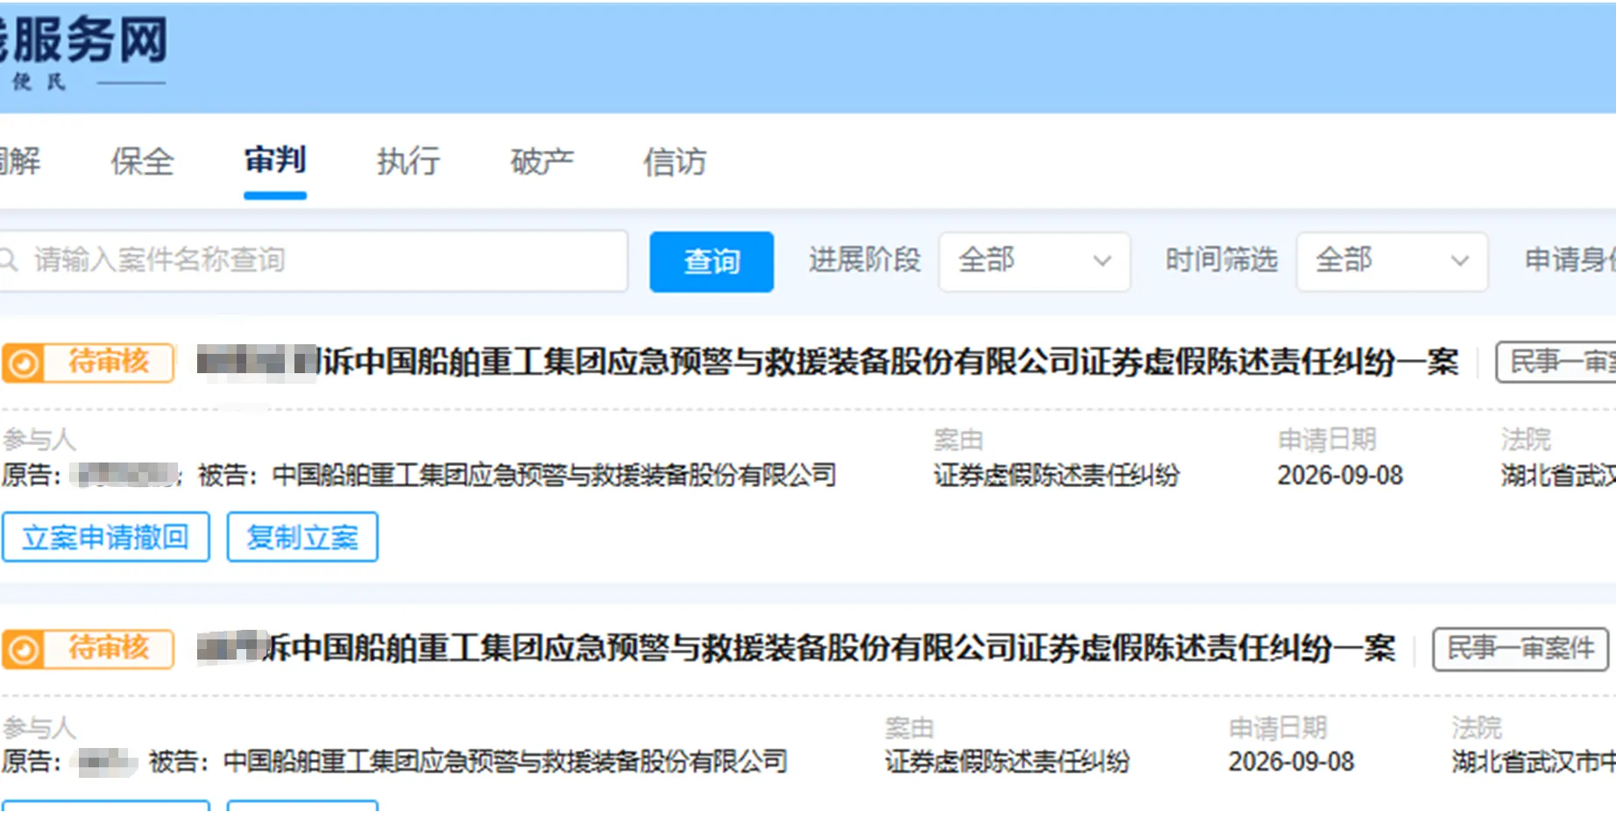Open the first case title link

coord(827,363)
